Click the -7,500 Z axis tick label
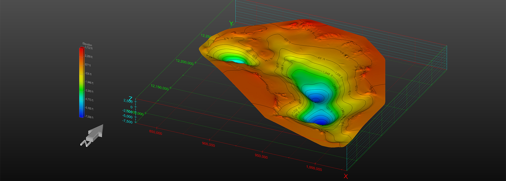The image size is (506, 181). [x=128, y=122]
